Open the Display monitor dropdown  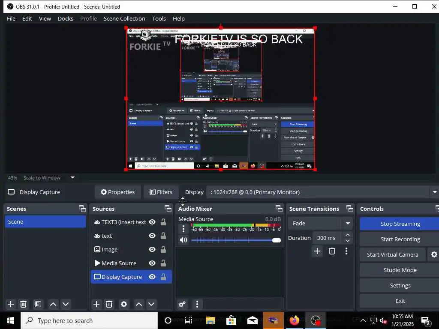pos(323,192)
